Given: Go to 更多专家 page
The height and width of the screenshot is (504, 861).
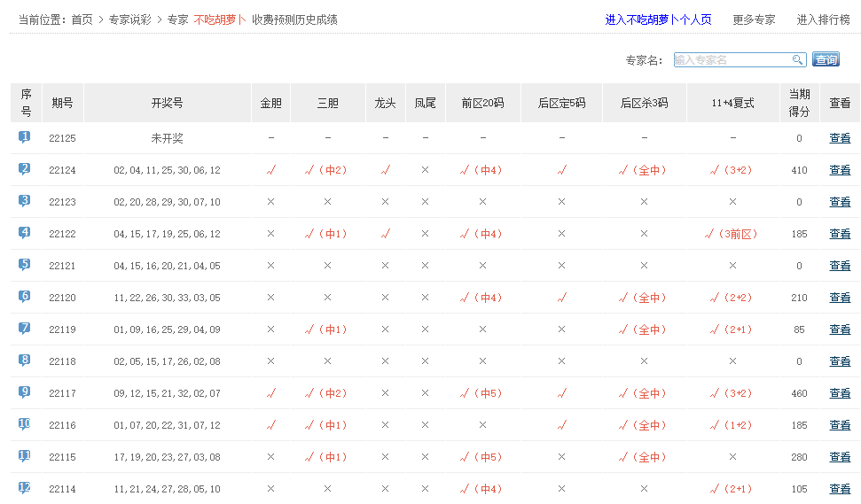Looking at the screenshot, I should click(754, 19).
